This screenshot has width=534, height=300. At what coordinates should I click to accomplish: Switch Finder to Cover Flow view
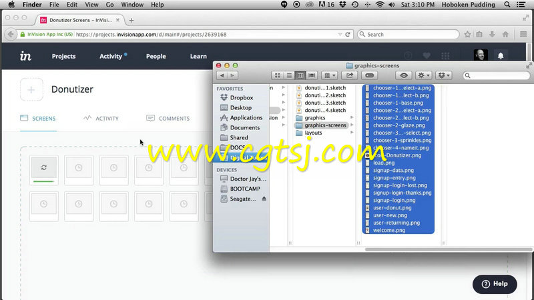coord(312,75)
